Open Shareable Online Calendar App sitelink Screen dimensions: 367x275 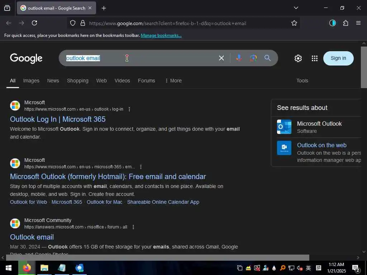click(x=163, y=202)
